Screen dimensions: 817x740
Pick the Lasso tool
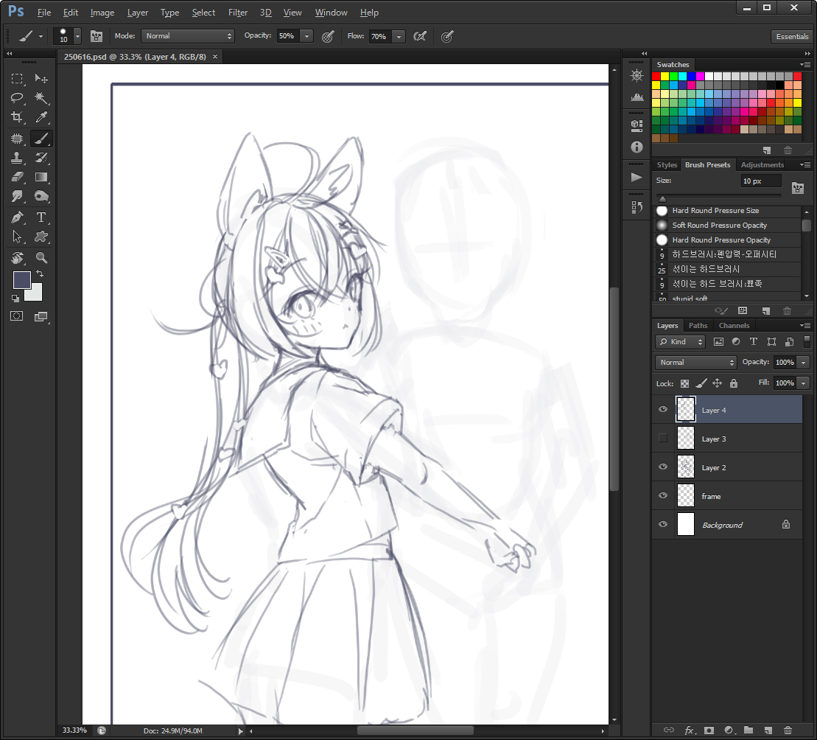coord(17,97)
